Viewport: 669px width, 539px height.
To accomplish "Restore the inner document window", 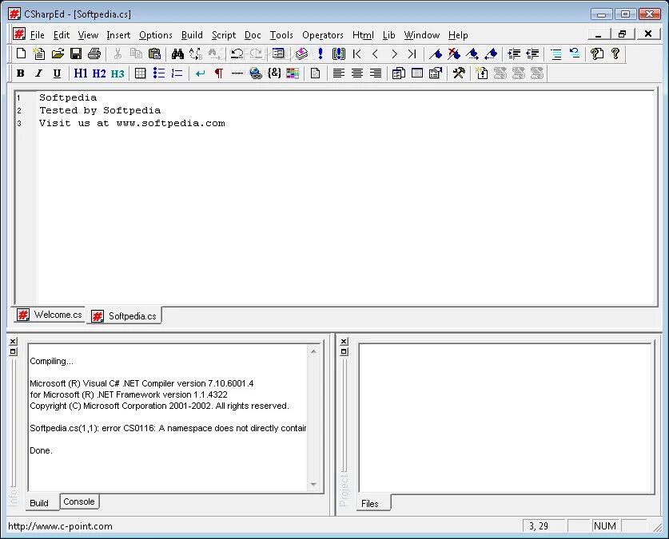I will click(622, 34).
